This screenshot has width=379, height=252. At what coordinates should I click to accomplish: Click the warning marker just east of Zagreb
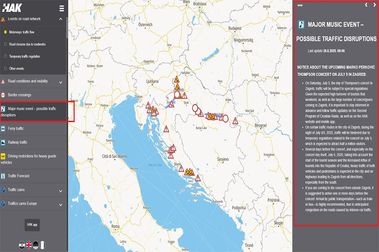[x=184, y=96]
